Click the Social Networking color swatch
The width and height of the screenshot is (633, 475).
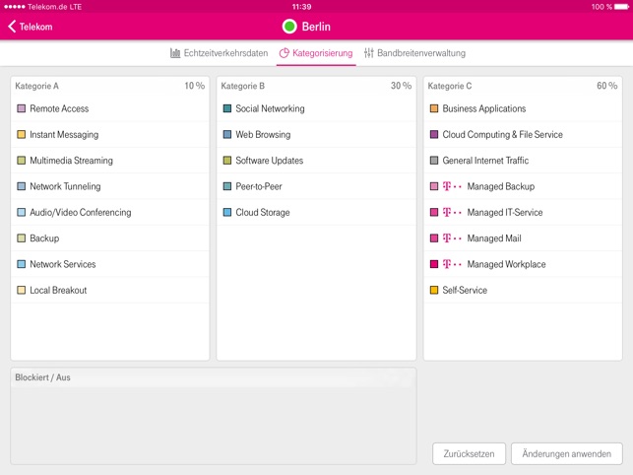pyautogui.click(x=227, y=108)
